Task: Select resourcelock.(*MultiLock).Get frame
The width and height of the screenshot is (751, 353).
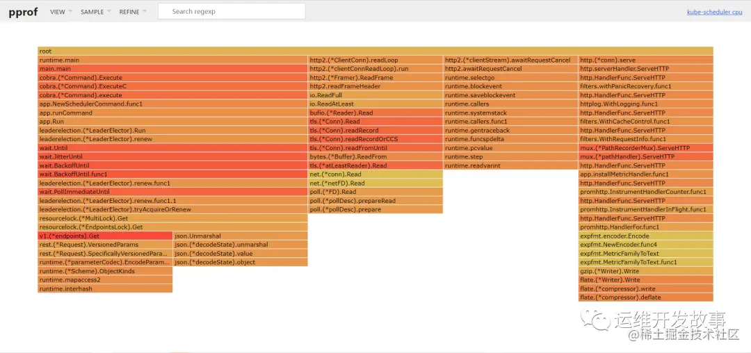Action: [172, 218]
